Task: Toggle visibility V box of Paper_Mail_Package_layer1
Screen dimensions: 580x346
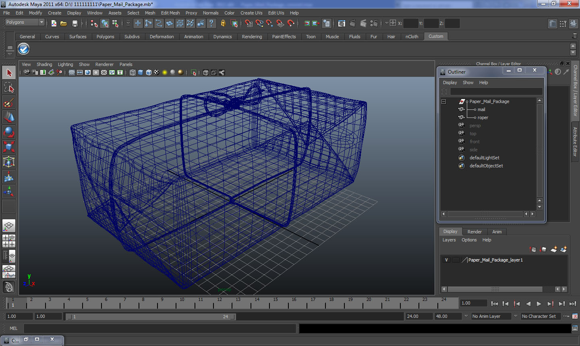Action: 446,260
